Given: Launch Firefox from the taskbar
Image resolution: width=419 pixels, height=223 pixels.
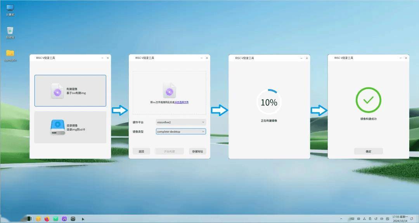Looking at the screenshot, I should 47,219.
